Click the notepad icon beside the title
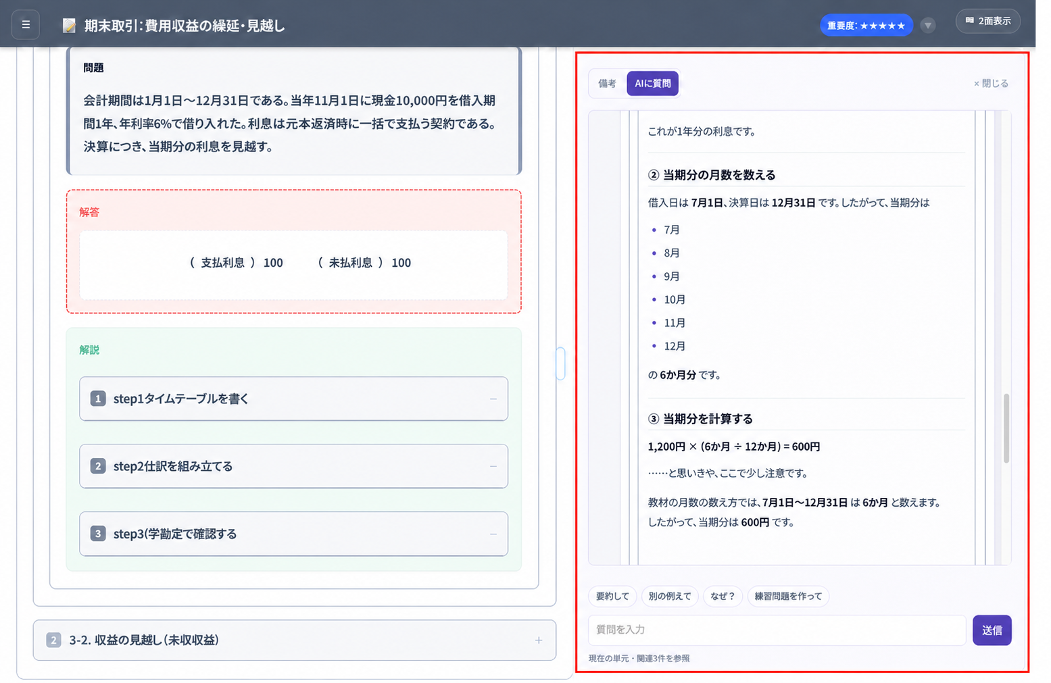1051x683 pixels. (x=69, y=26)
